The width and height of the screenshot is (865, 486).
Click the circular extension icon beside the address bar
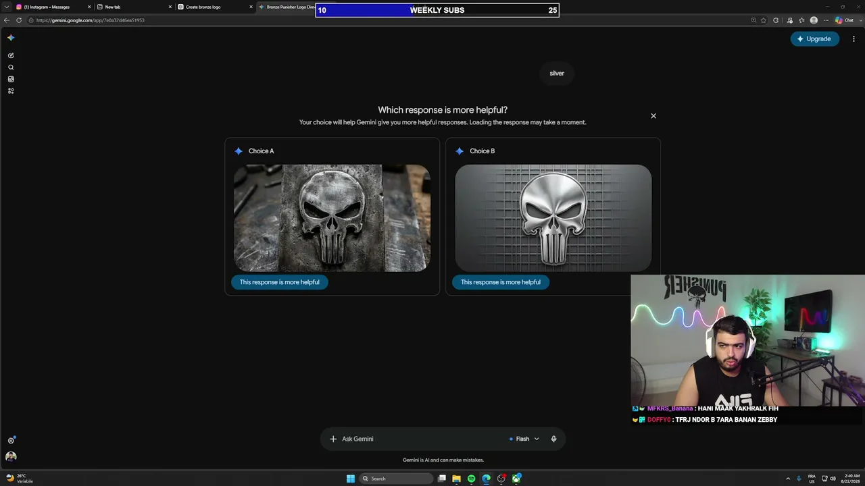776,20
